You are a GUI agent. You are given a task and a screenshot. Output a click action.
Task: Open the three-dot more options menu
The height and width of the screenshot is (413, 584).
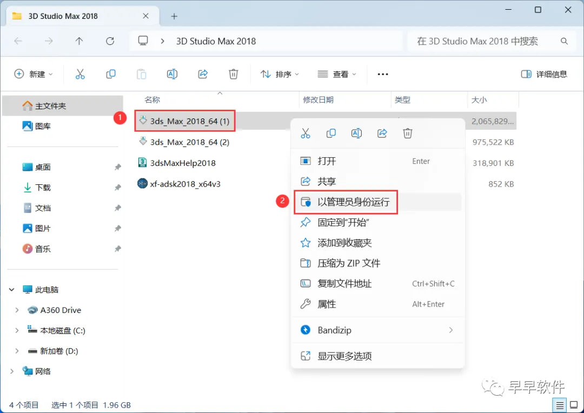click(x=382, y=74)
